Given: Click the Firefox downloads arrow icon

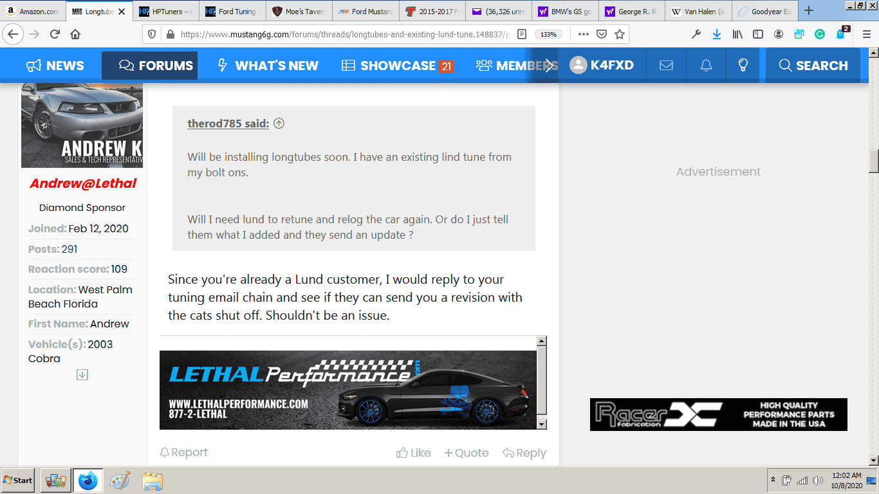Looking at the screenshot, I should coord(716,34).
